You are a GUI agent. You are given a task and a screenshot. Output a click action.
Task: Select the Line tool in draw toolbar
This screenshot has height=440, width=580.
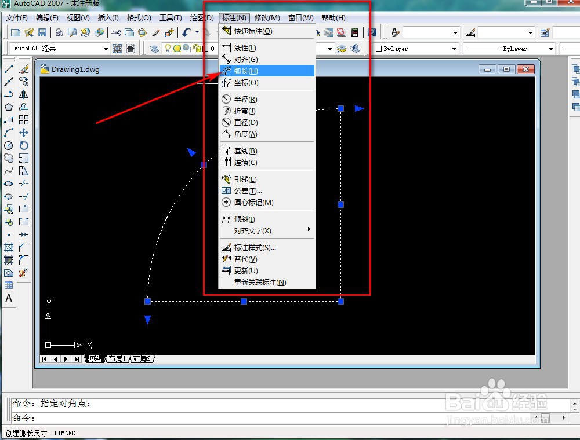tap(9, 69)
